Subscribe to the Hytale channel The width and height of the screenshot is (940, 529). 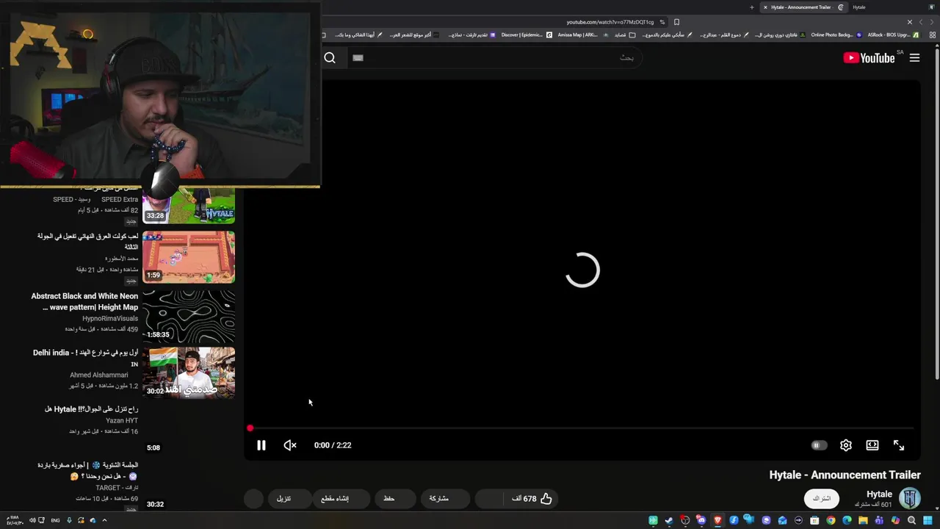tap(822, 498)
